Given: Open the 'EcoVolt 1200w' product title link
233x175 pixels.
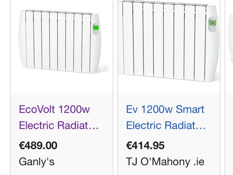Looking at the screenshot, I should [x=54, y=109].
